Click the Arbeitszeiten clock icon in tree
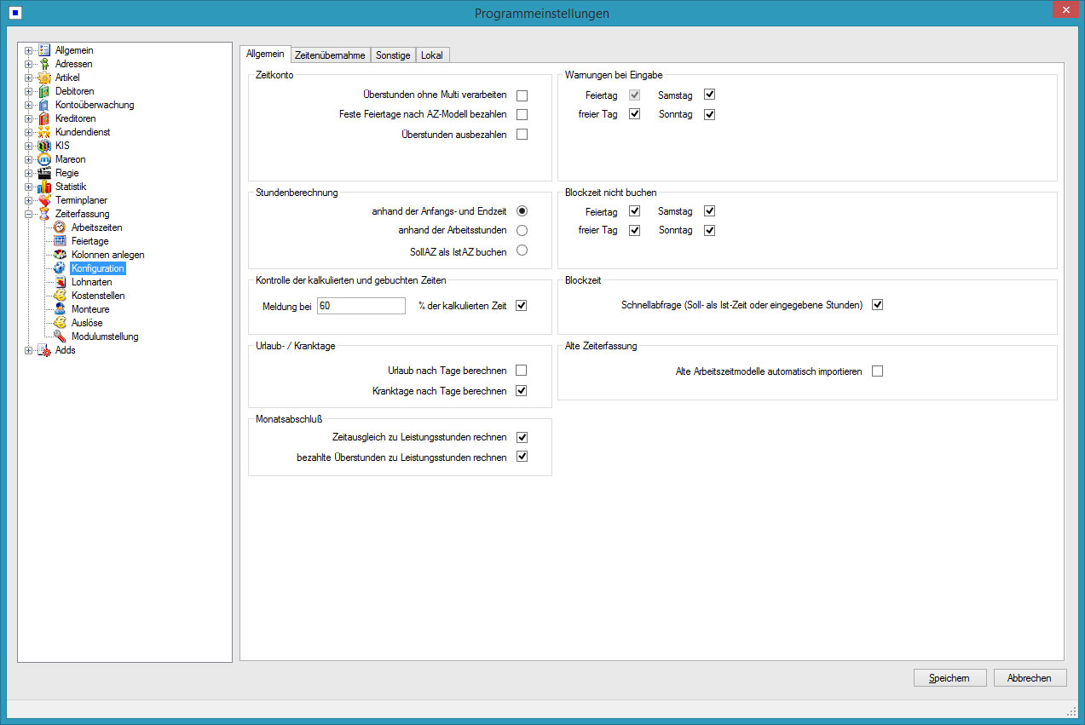1085x725 pixels. [x=60, y=227]
